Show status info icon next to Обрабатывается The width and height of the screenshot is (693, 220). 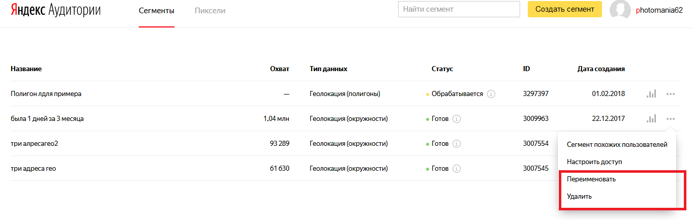491,94
